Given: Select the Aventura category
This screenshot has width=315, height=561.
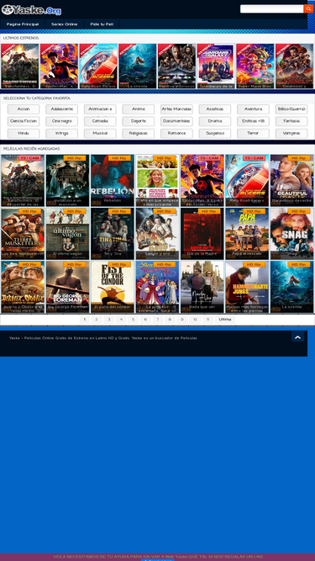Looking at the screenshot, I should (253, 109).
